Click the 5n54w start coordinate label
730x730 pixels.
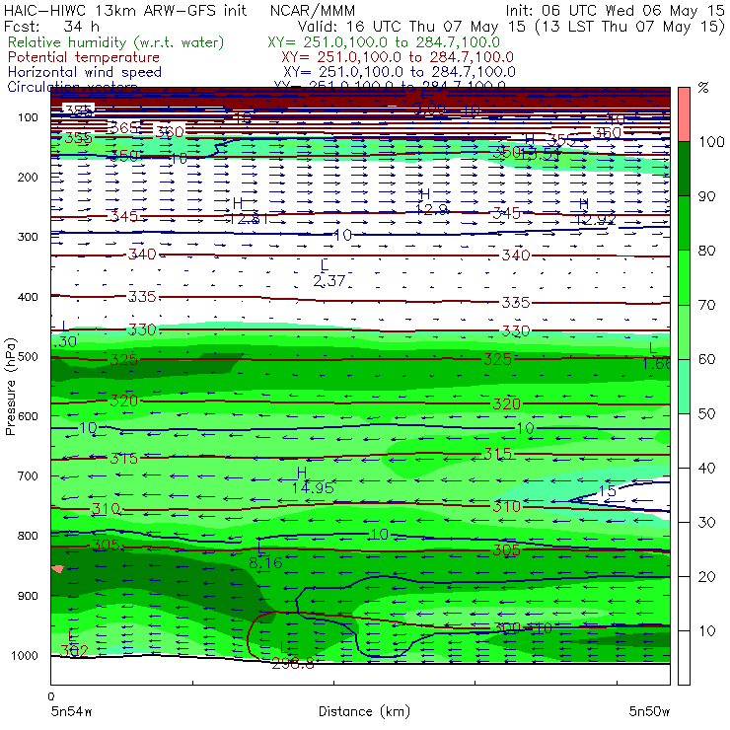(71, 711)
